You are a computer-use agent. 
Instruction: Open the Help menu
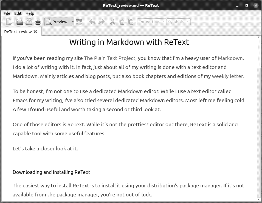[30, 13]
